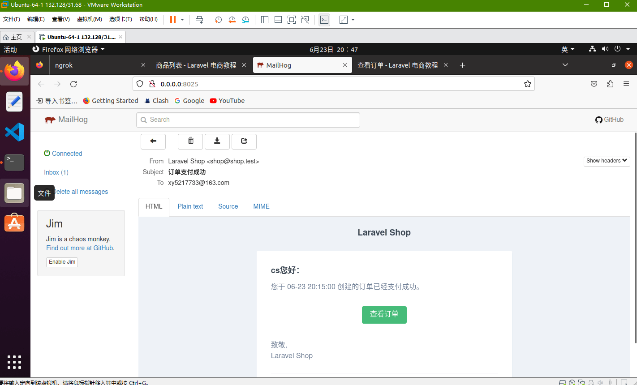Open the clock showing 6月23日 20:47

[x=334, y=49]
